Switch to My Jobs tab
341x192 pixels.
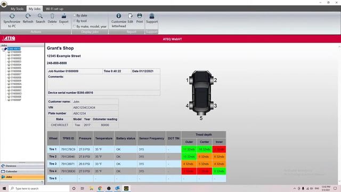point(35,9)
